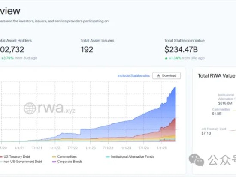The height and width of the screenshot is (177, 236).
Task: Click the 1/1/25 axis label
Action: [x=162, y=148]
